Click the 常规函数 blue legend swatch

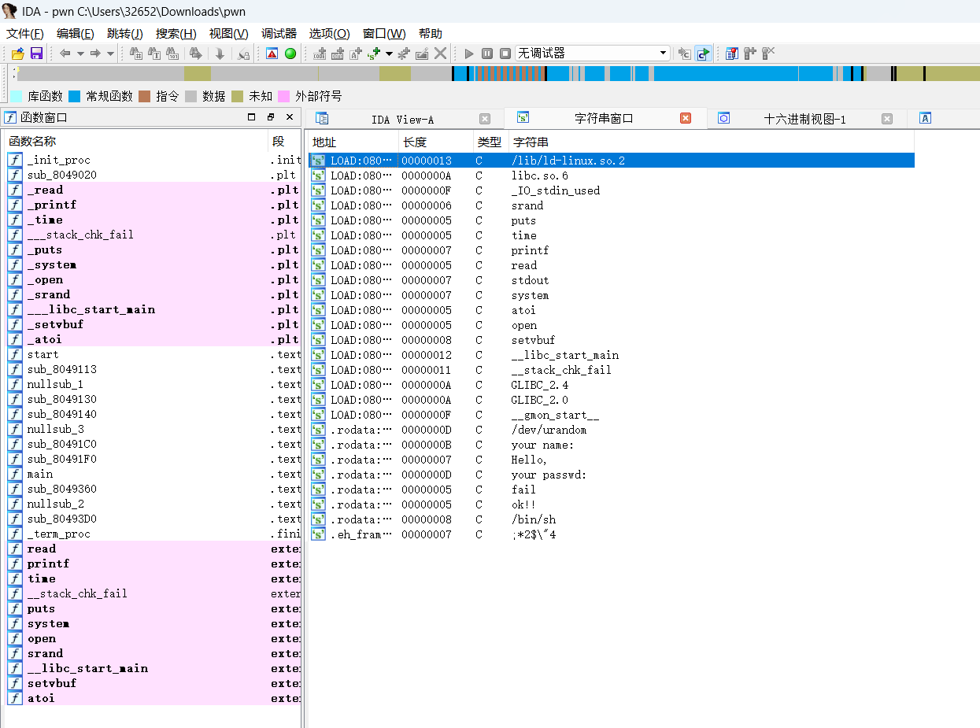[x=75, y=96]
